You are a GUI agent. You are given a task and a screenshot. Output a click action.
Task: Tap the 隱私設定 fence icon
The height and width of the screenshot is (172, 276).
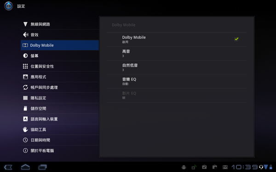pyautogui.click(x=25, y=98)
